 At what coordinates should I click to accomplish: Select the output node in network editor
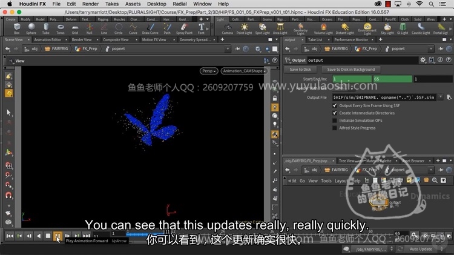point(379,202)
